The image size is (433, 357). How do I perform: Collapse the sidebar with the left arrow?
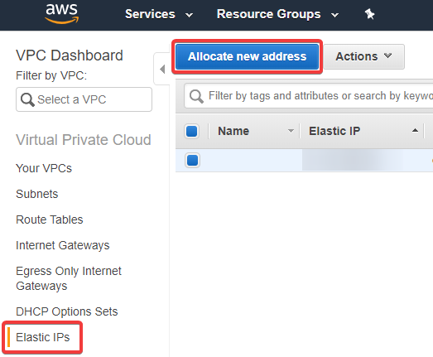coord(162,69)
